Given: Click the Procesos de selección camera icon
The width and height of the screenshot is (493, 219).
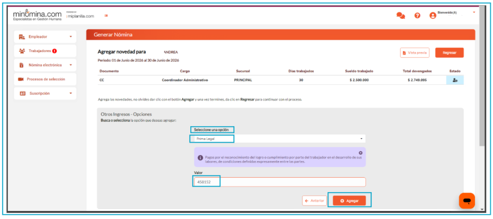Looking at the screenshot, I should click(x=21, y=79).
